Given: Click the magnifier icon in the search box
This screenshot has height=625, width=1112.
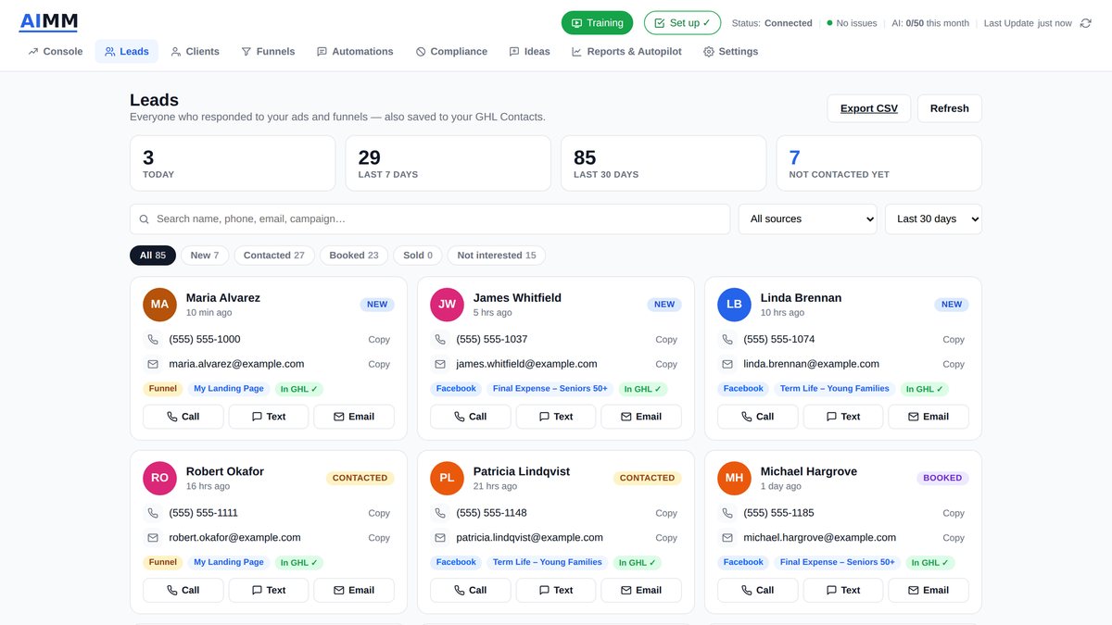Looking at the screenshot, I should point(144,219).
